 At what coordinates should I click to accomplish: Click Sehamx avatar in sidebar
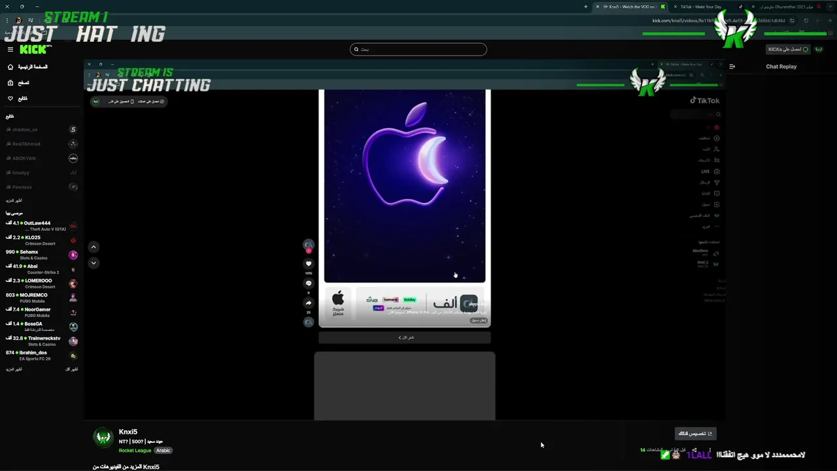pyautogui.click(x=73, y=255)
